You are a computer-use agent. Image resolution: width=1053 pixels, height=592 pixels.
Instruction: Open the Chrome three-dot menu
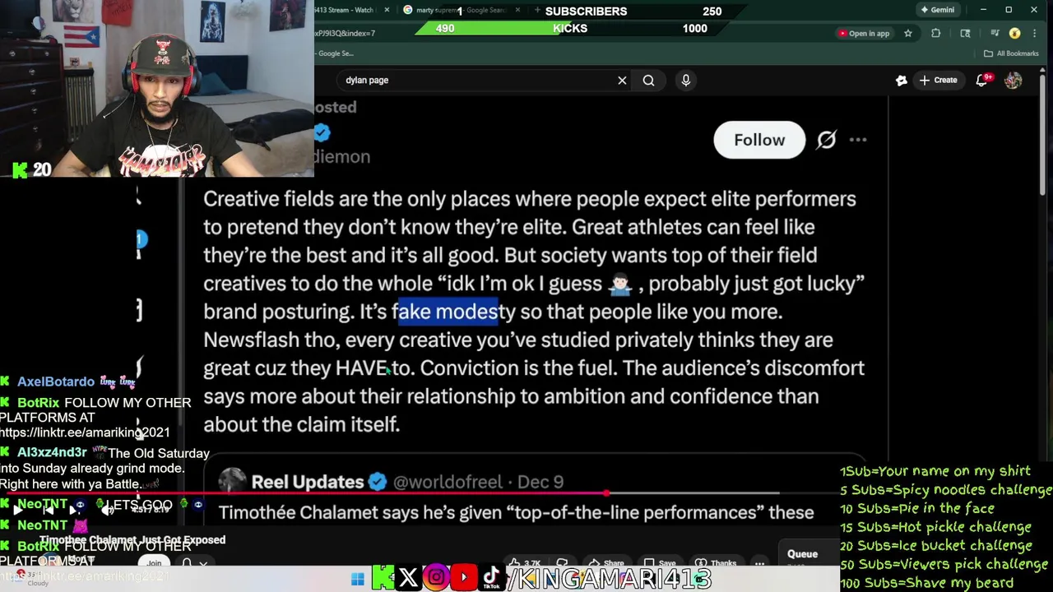pos(1035,33)
